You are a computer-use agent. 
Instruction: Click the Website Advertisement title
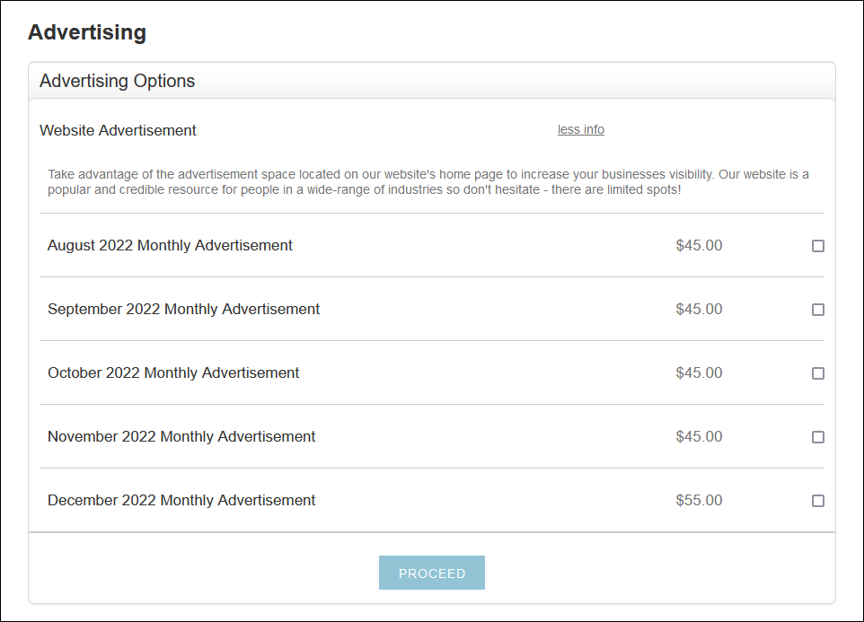(x=118, y=130)
